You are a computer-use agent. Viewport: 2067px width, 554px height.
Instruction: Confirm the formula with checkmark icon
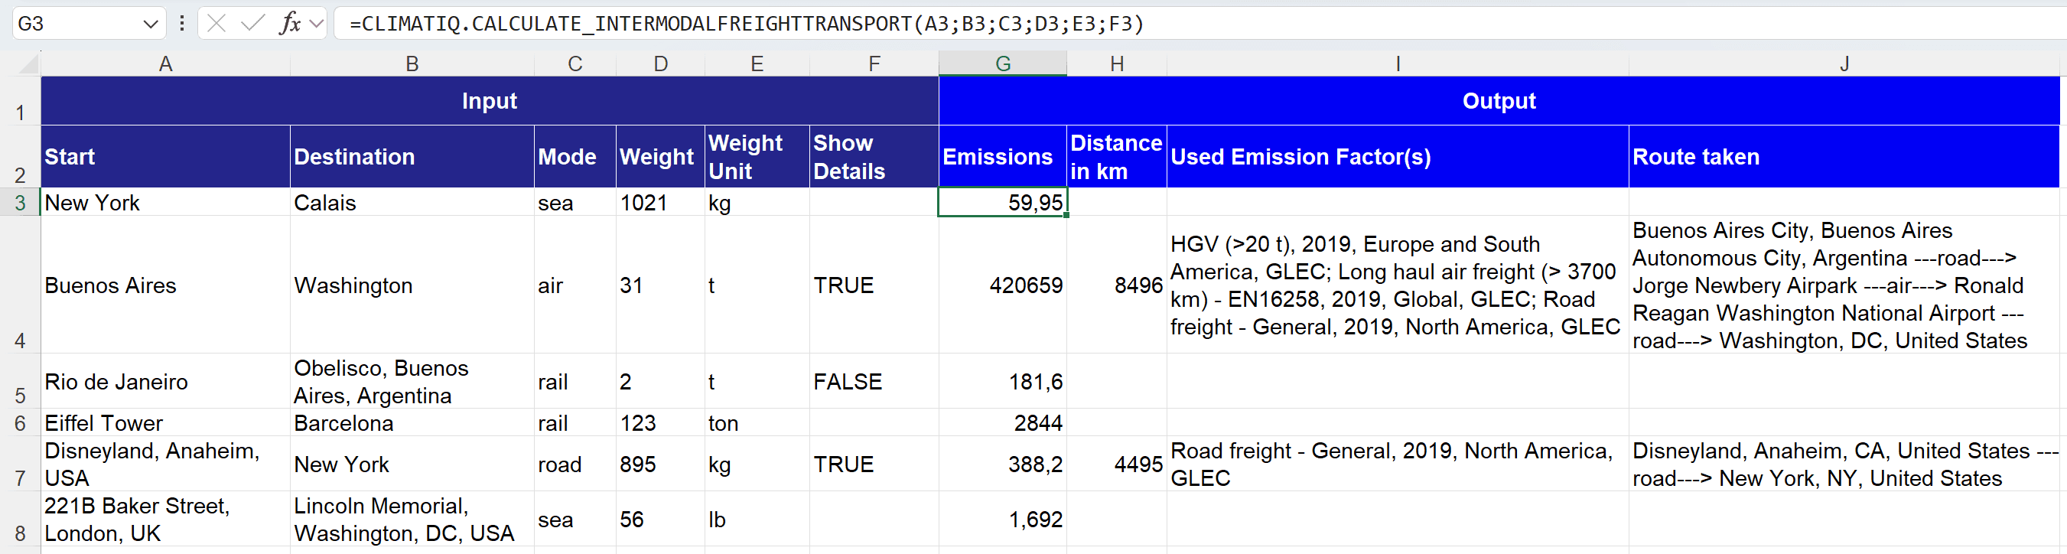[252, 23]
